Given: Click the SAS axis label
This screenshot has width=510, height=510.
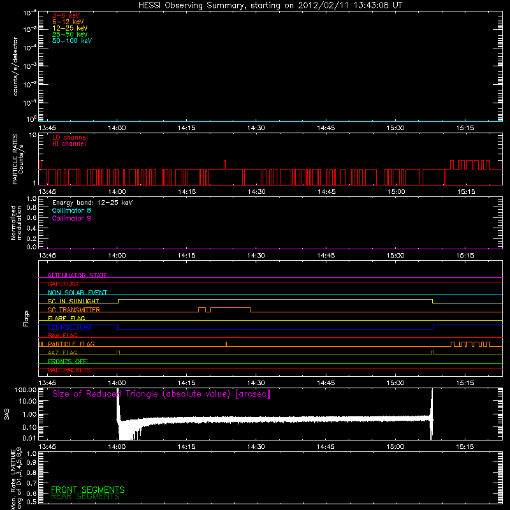Looking at the screenshot, I should coord(7,414).
